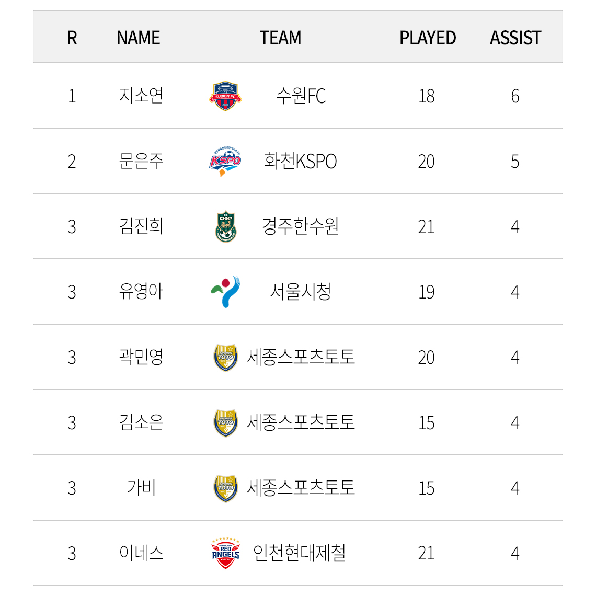This screenshot has height=596, width=596.
Task: Click the Sports Toto crest beside 곽민영
Action: tap(226, 357)
